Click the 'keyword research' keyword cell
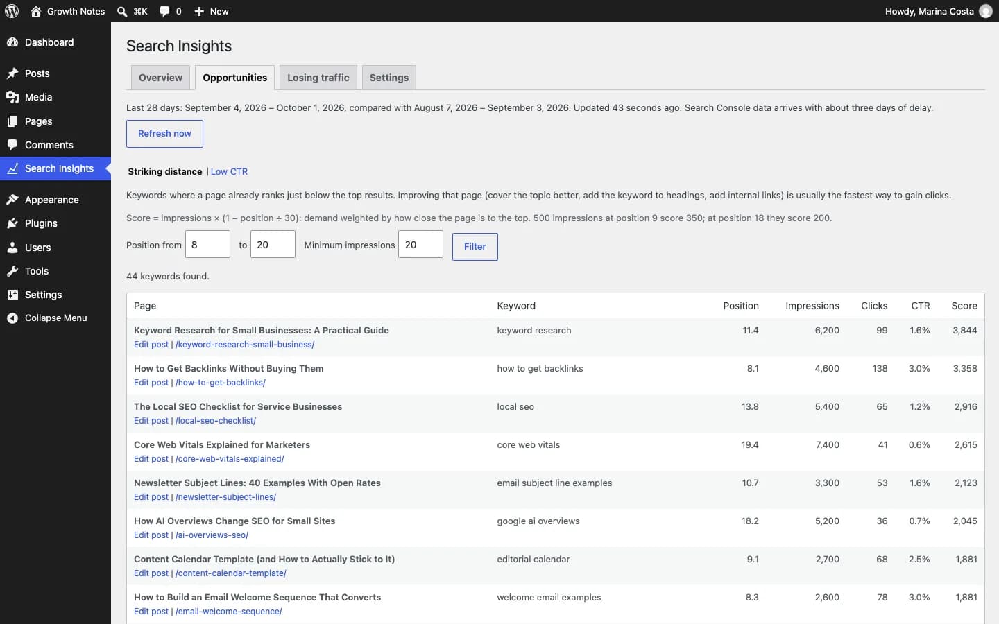This screenshot has width=999, height=624. tap(534, 331)
